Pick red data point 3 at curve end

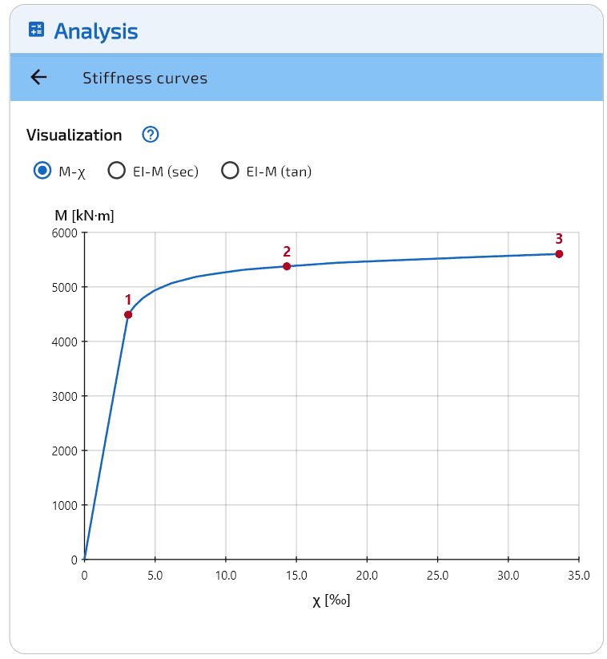559,254
